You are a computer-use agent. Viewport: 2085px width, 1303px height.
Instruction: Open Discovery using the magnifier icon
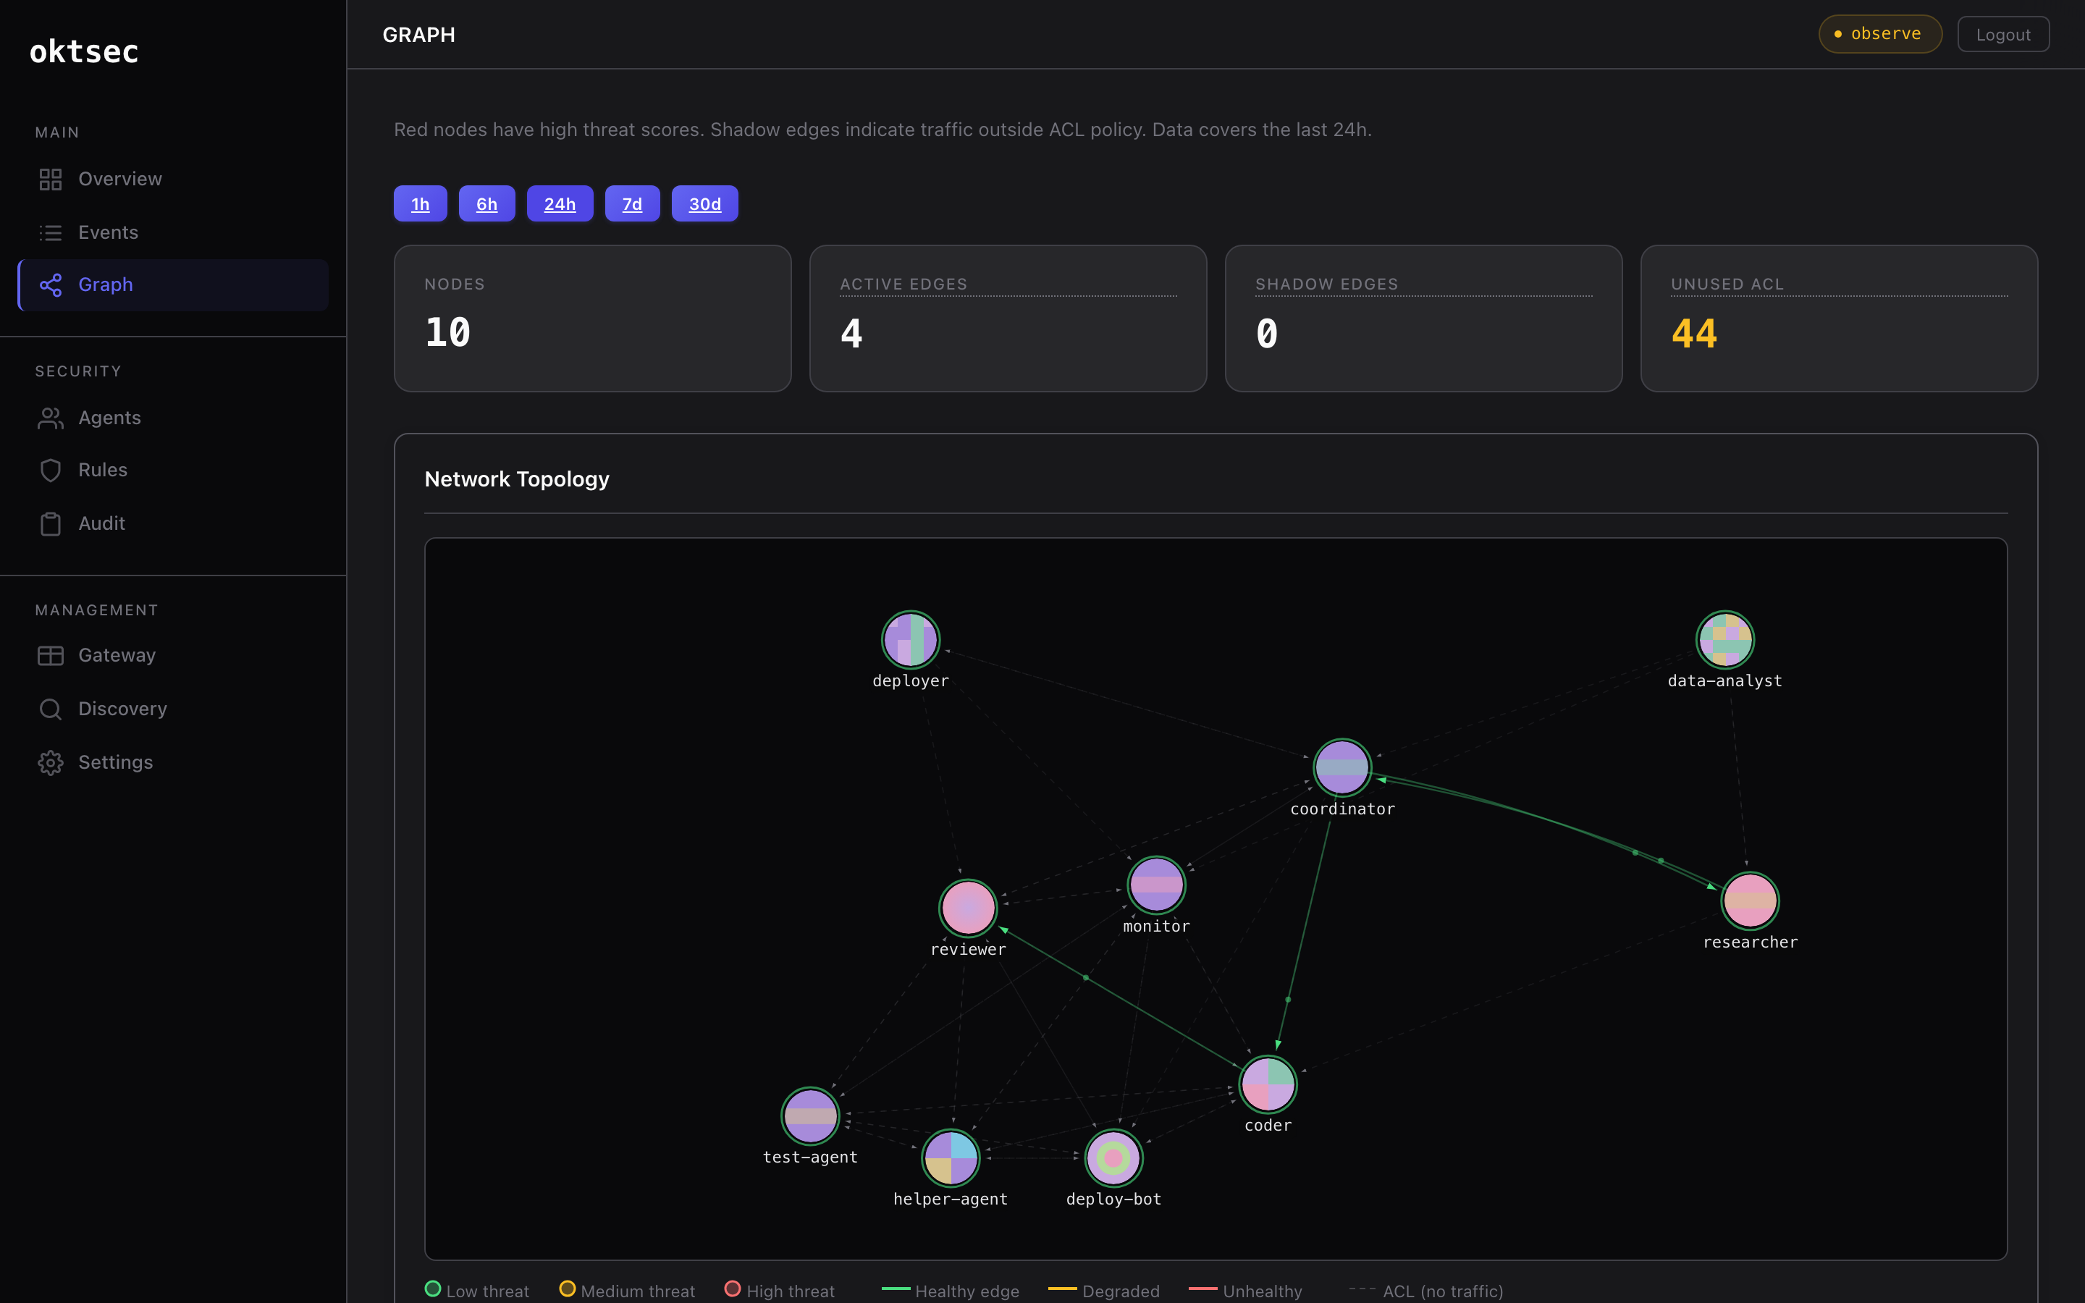pos(50,709)
